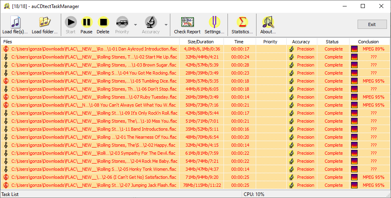This screenshot has width=391, height=198.
Task: Click the 00:00:28 time cell
Action: 240,65
